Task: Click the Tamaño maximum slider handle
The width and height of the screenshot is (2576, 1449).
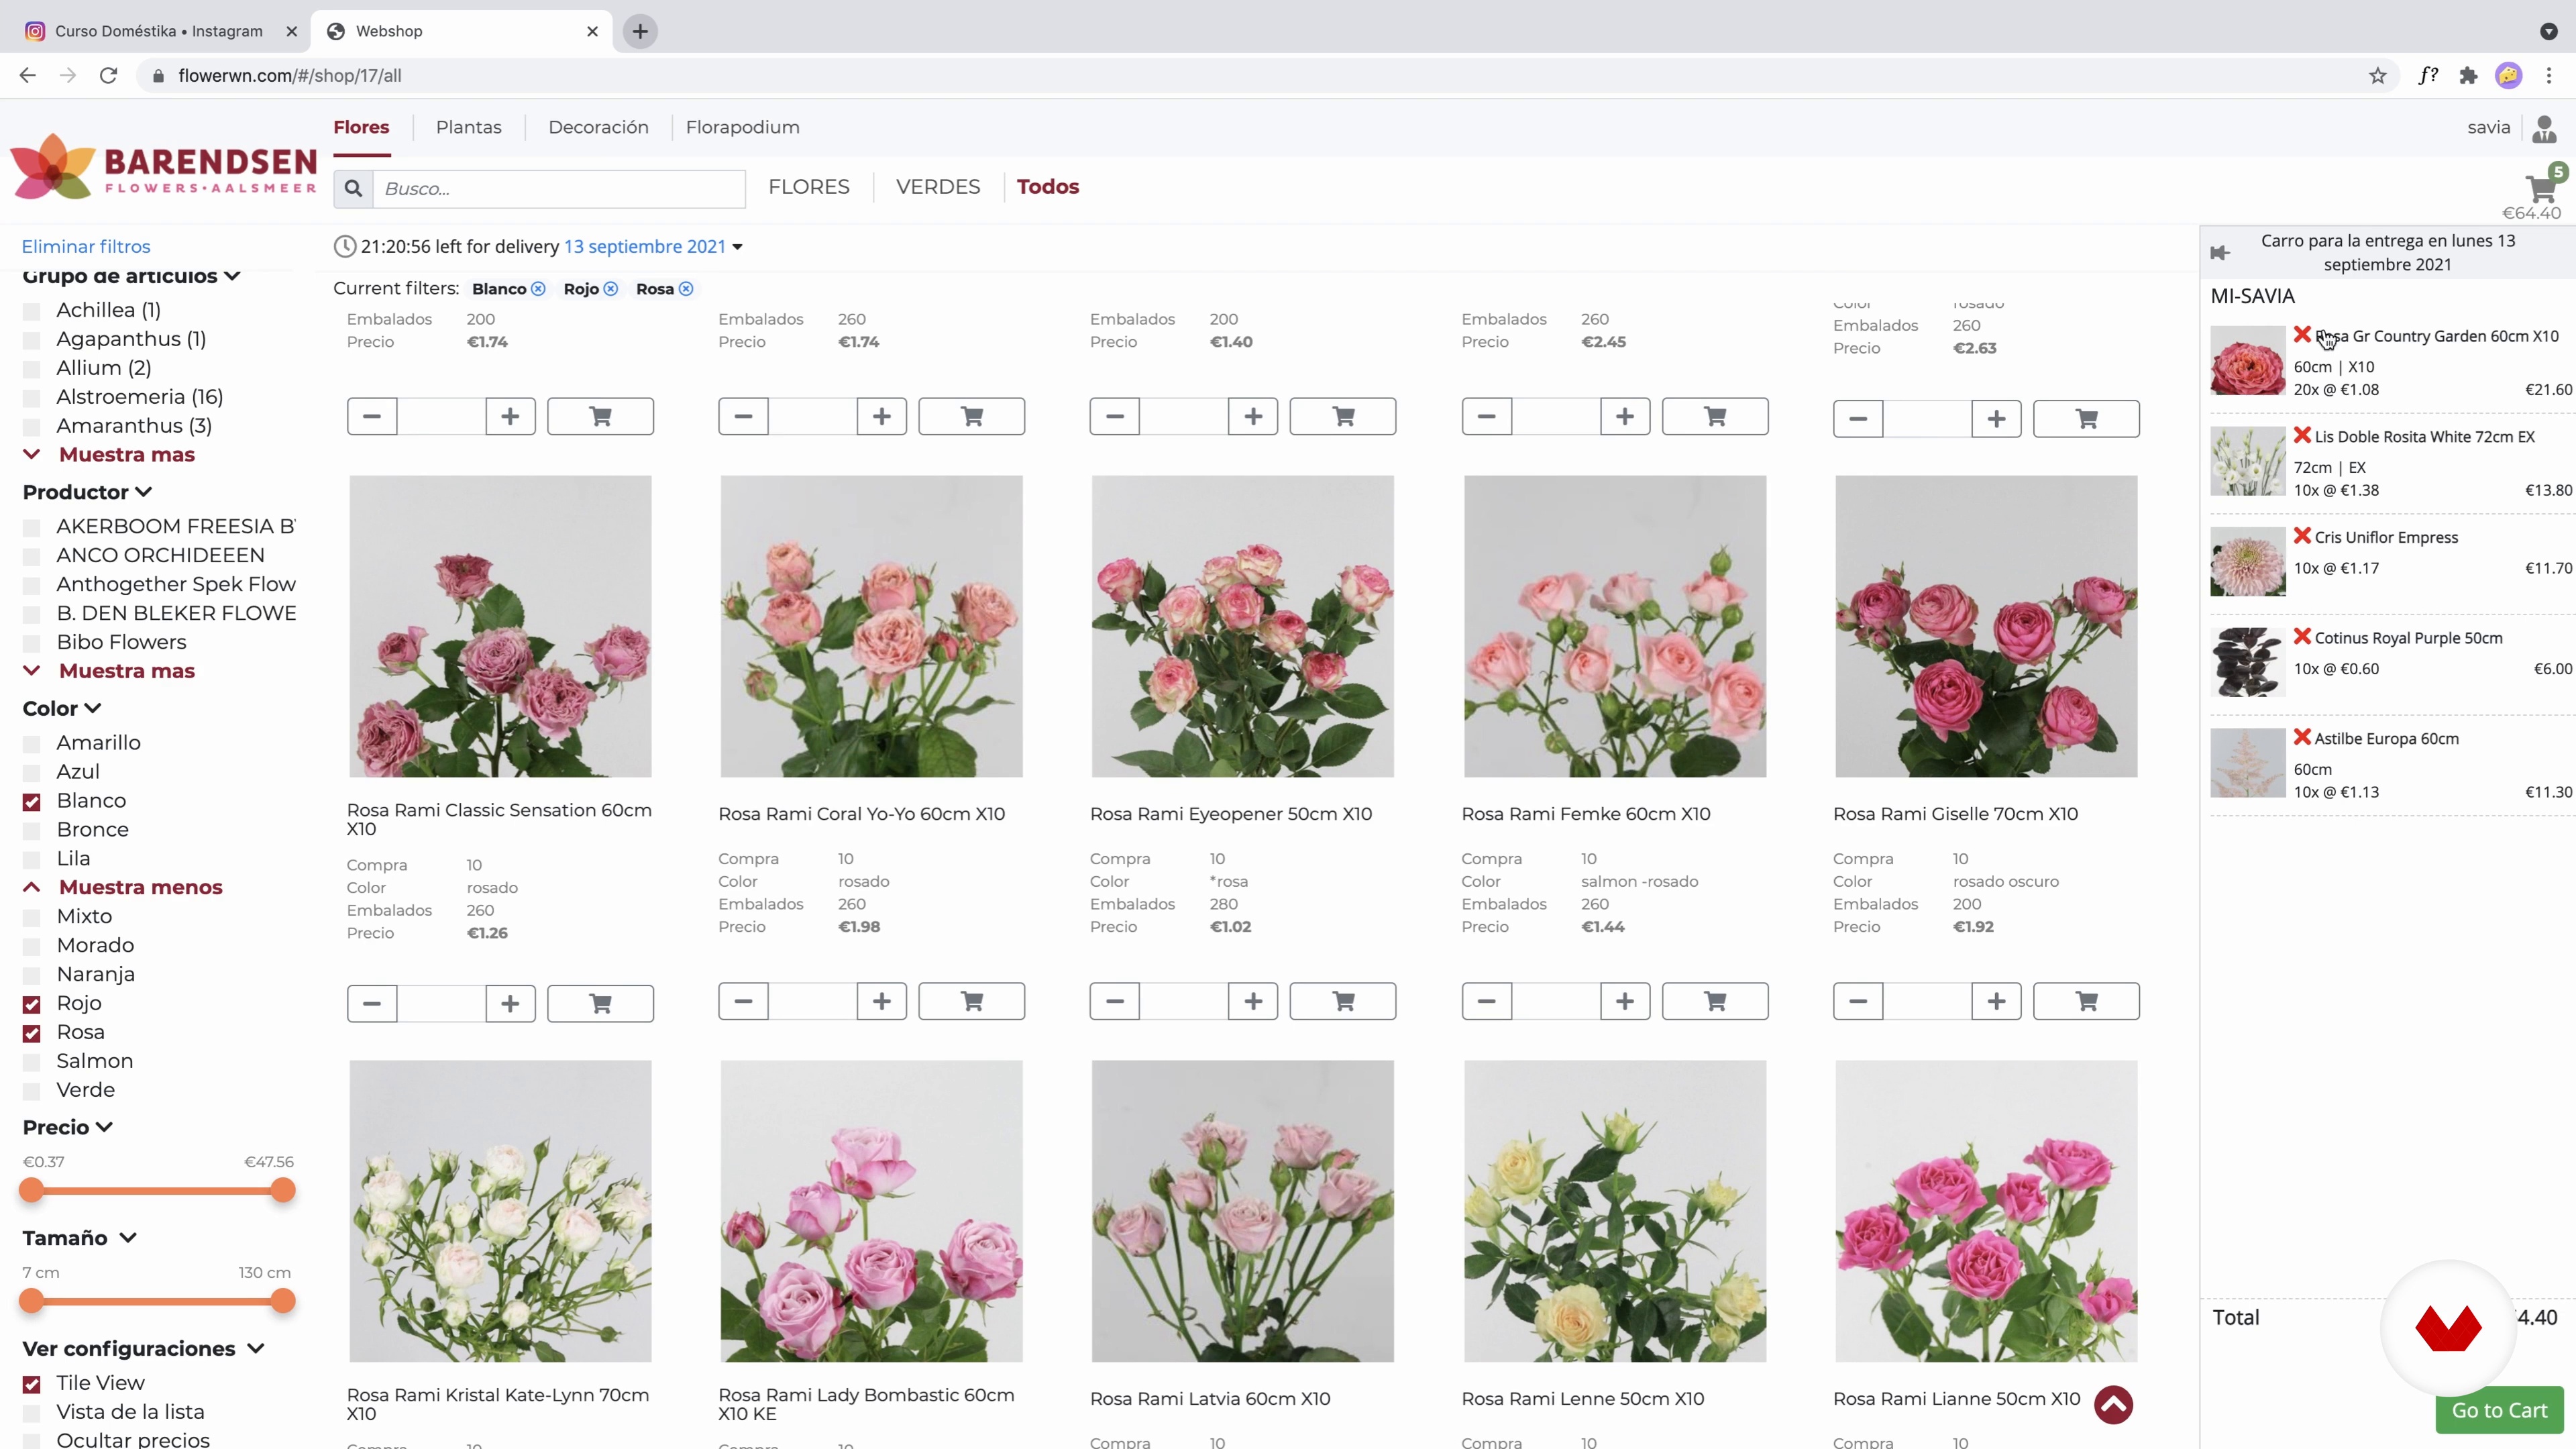Action: click(283, 1301)
